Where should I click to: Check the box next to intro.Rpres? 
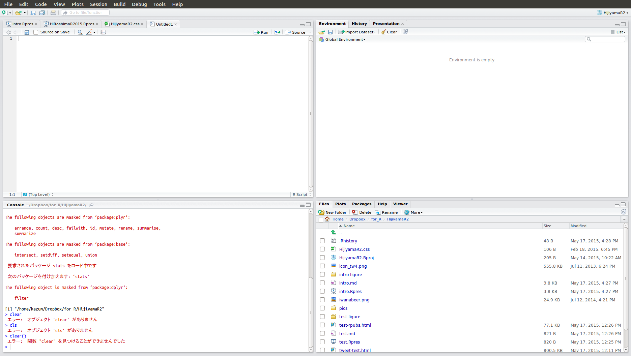[322, 291]
